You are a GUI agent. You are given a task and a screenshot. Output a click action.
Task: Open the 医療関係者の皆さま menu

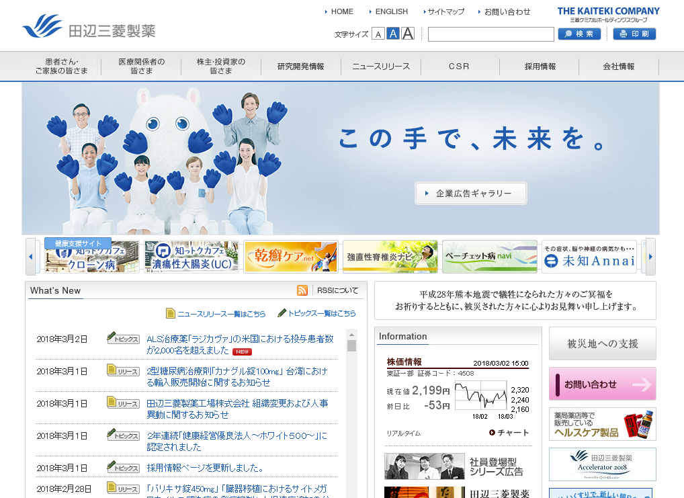141,67
